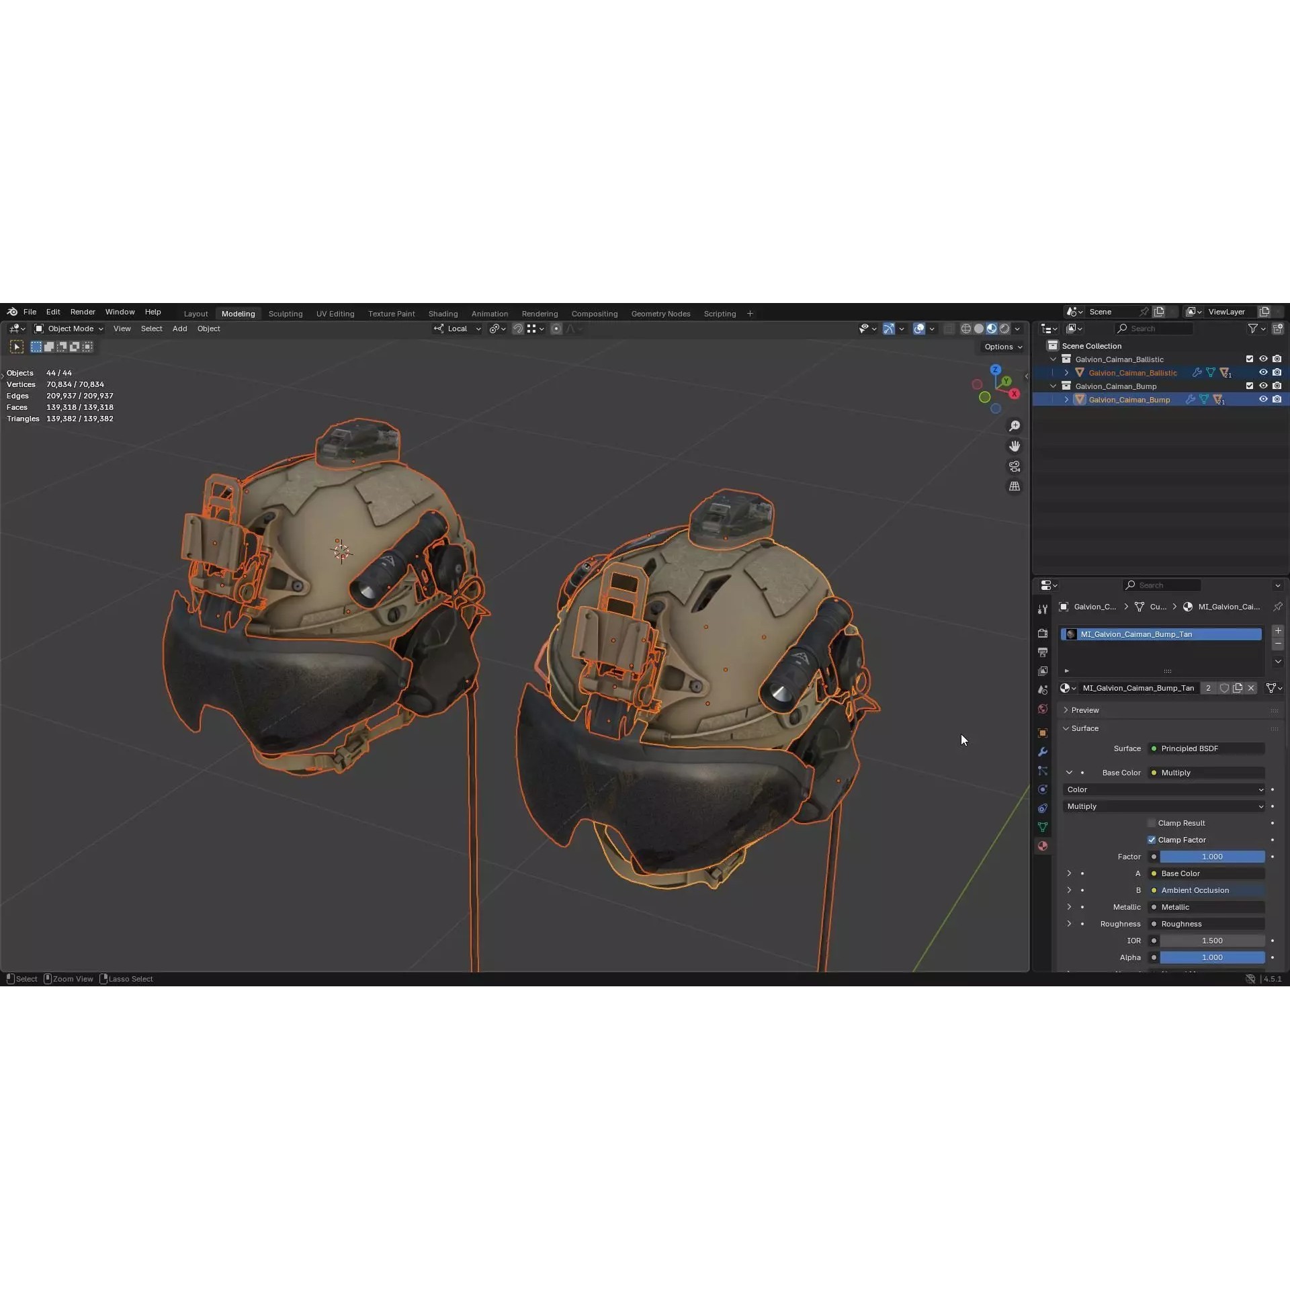This screenshot has height=1290, width=1290.
Task: Click the Options button in the viewport
Action: pyautogui.click(x=1000, y=346)
